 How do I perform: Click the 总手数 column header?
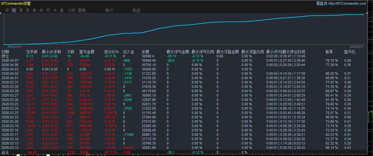click(x=32, y=52)
